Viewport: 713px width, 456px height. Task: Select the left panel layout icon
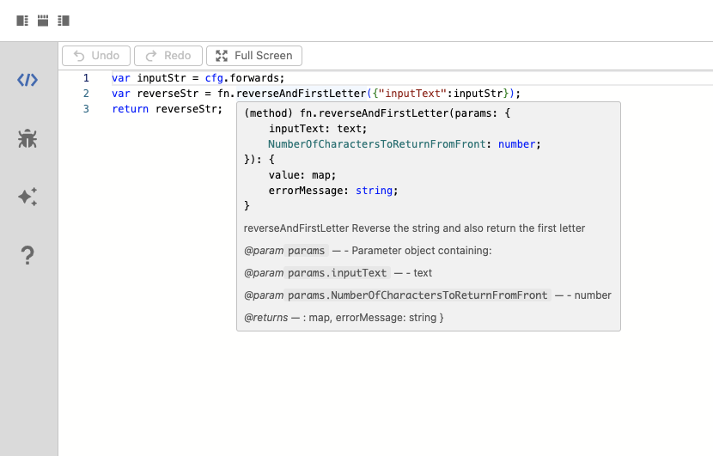22,21
